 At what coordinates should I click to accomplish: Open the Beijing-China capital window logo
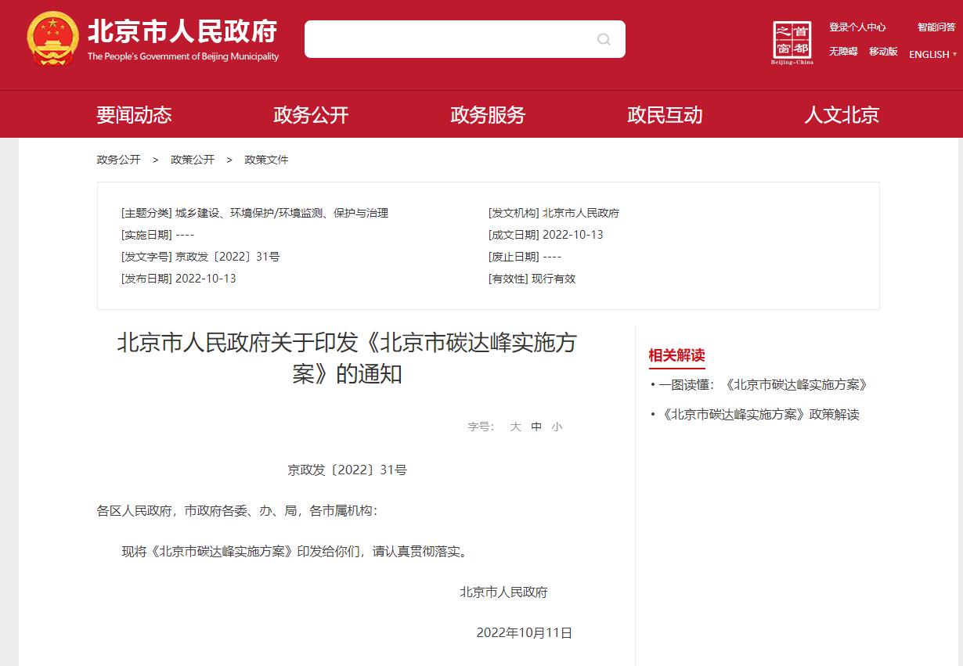coord(792,42)
